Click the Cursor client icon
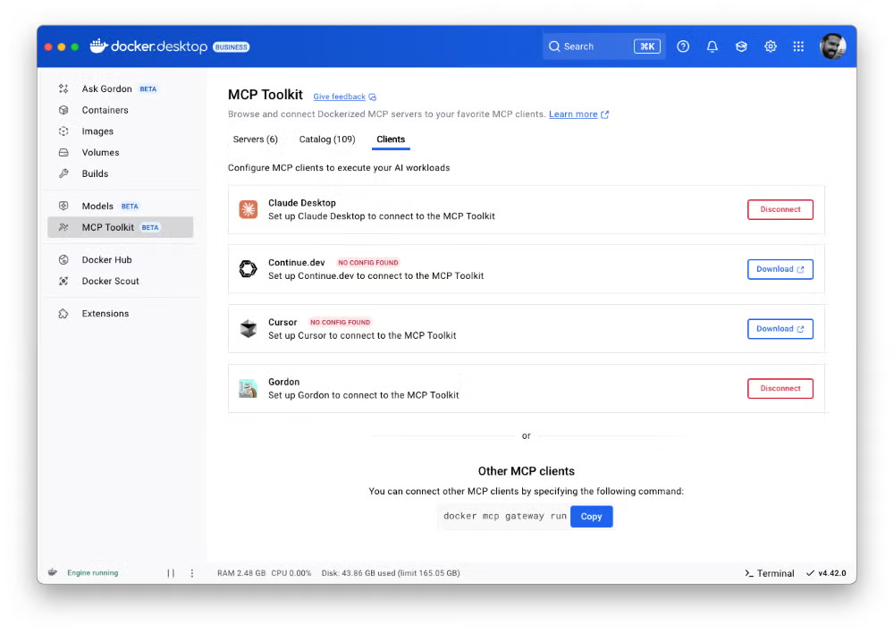 click(x=248, y=328)
